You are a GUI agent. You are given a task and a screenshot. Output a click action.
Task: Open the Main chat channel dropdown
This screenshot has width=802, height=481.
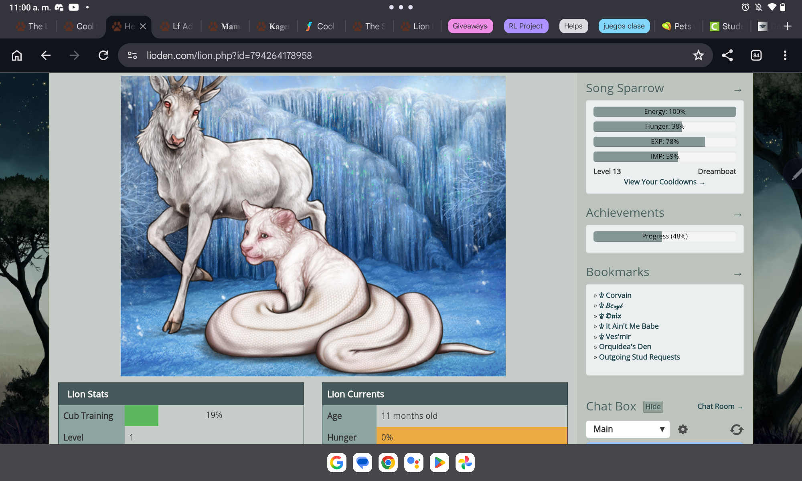pyautogui.click(x=628, y=429)
